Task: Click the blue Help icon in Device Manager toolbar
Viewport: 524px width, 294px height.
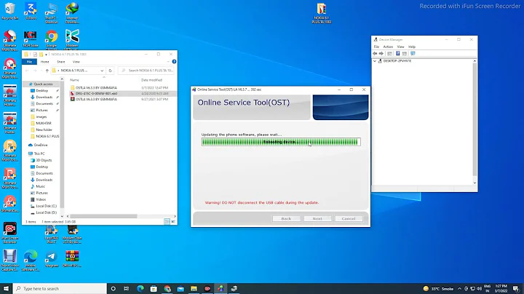Action: [x=397, y=53]
